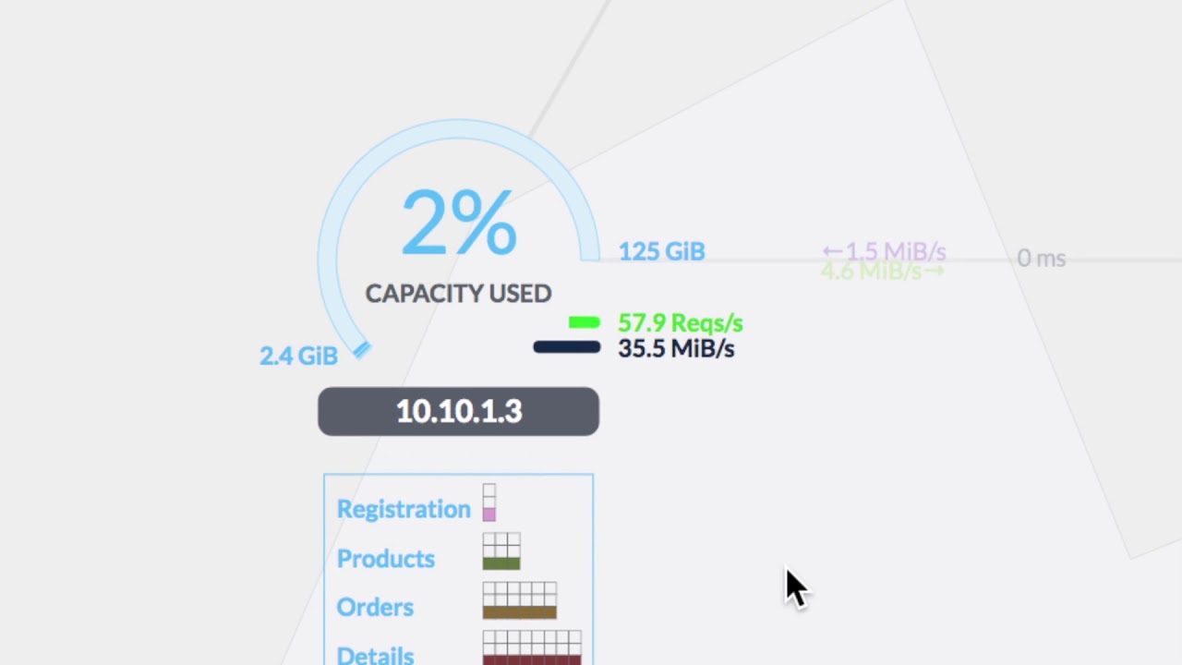Click the CAPACITY USED label
The height and width of the screenshot is (665, 1182).
(x=458, y=294)
